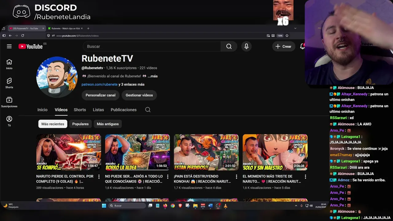The width and height of the screenshot is (393, 221).
Task: Search within the channel magnifier icon
Action: (148, 110)
